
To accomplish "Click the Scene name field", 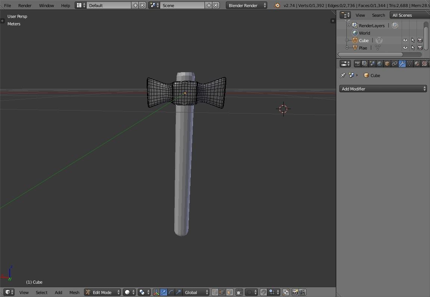I will [183, 5].
